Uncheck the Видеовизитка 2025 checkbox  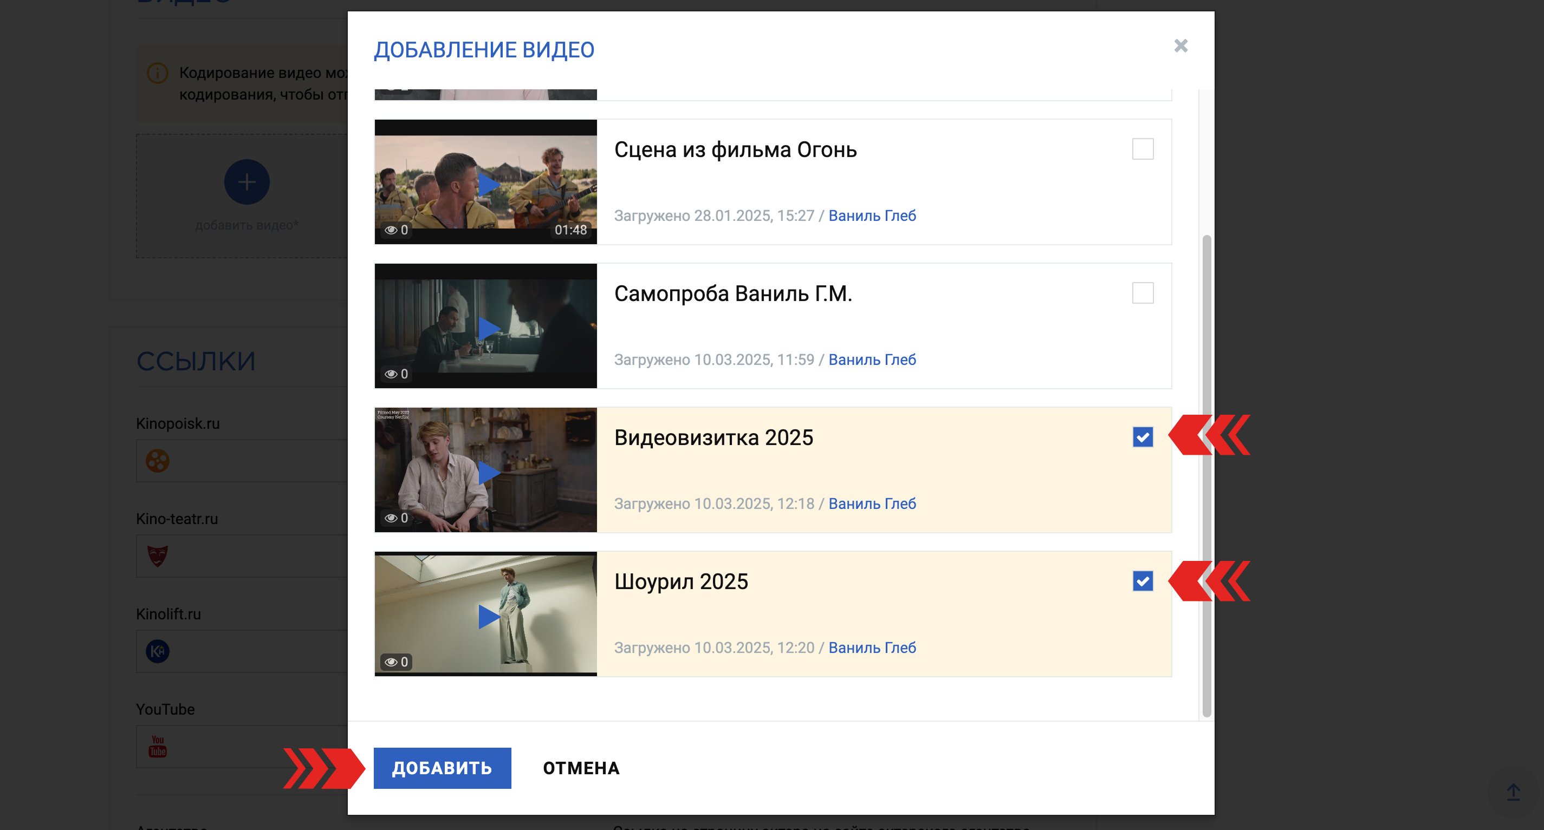(x=1143, y=437)
